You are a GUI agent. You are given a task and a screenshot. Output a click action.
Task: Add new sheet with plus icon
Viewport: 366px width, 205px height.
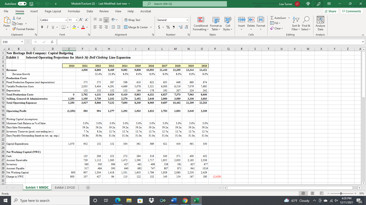[88, 188]
